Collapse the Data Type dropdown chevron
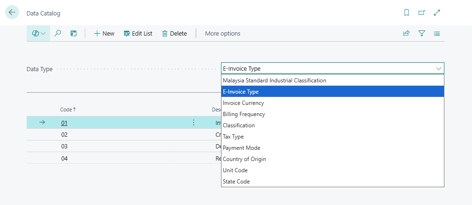 point(439,68)
